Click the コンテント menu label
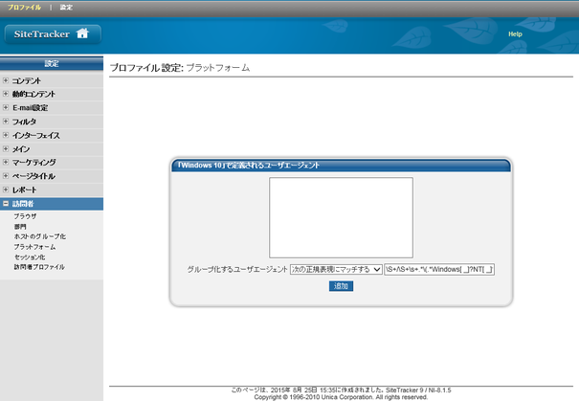 coord(27,80)
